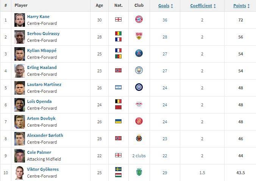Click the VfB Stuttgart club crest
The width and height of the screenshot is (256, 181).
click(139, 37)
